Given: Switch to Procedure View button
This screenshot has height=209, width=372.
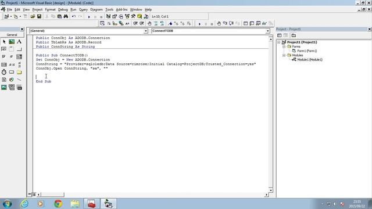Looking at the screenshot, I should click(x=30, y=194).
